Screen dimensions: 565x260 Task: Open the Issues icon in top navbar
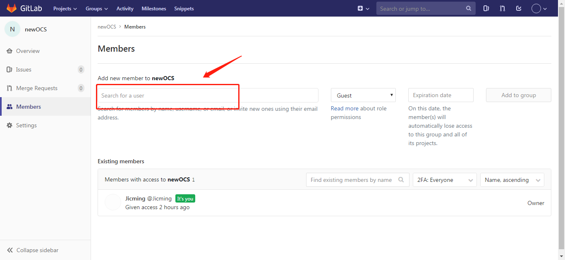486,8
